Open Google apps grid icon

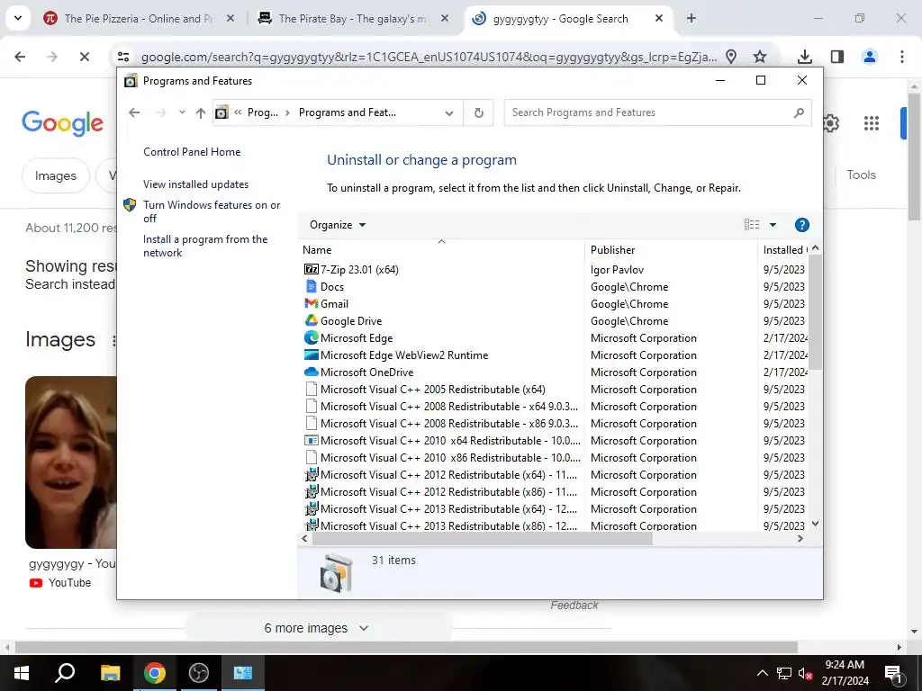(x=871, y=122)
